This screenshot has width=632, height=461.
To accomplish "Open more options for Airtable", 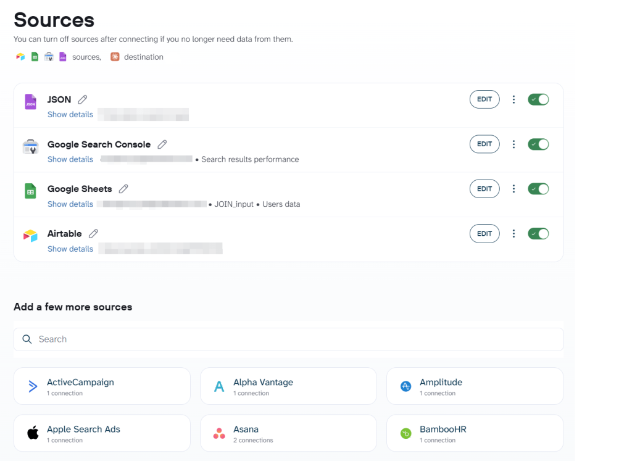I will pyautogui.click(x=513, y=233).
